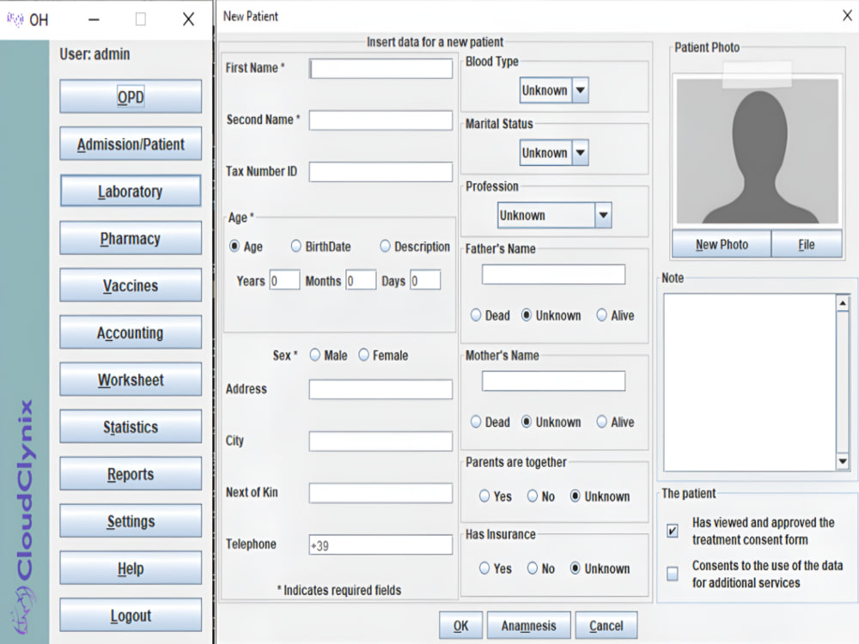Open the Blood Type dropdown
Screen dimensions: 859x644
pyautogui.click(x=554, y=90)
